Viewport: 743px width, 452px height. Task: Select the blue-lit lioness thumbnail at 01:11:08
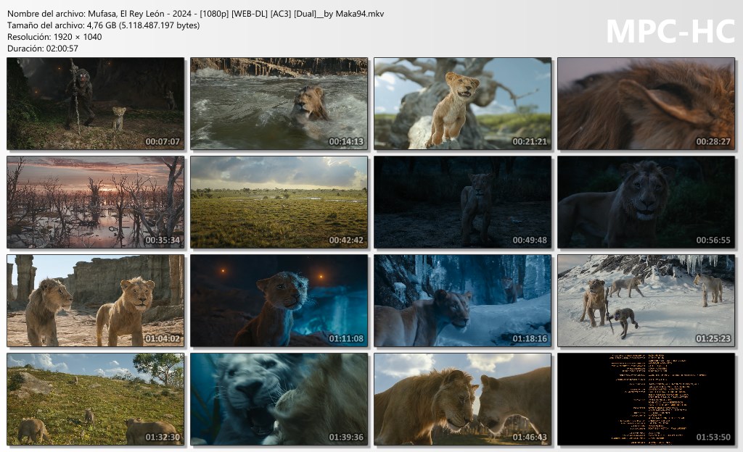pyautogui.click(x=279, y=301)
